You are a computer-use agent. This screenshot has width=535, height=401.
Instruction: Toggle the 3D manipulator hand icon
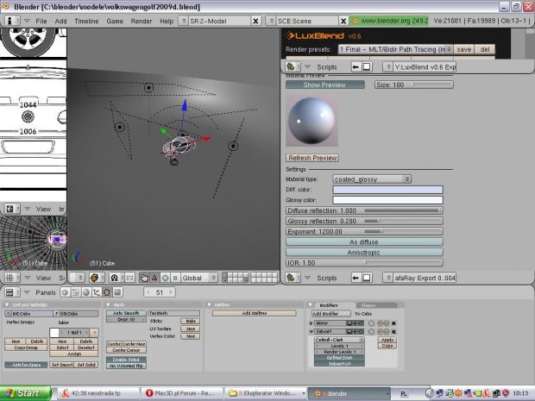(144, 278)
